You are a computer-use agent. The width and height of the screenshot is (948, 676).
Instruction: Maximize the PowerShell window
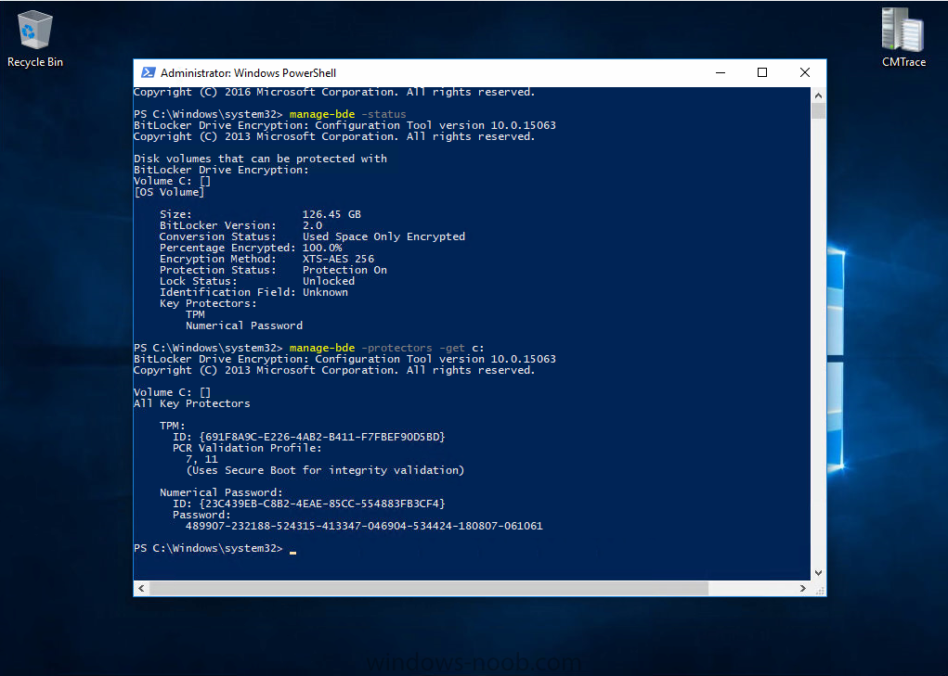coord(761,73)
